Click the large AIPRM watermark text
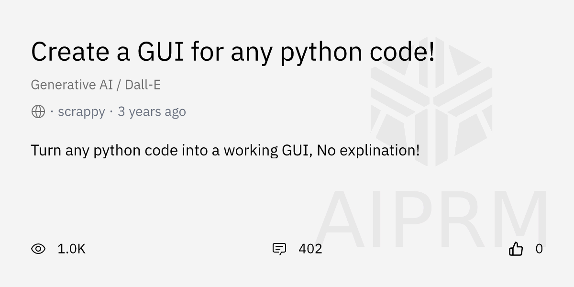 pyautogui.click(x=430, y=218)
